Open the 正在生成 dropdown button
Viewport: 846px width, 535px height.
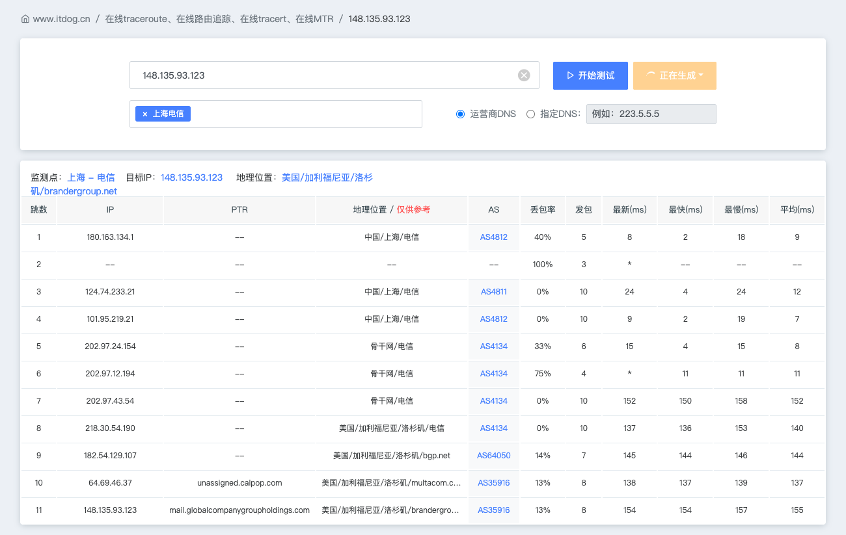675,75
